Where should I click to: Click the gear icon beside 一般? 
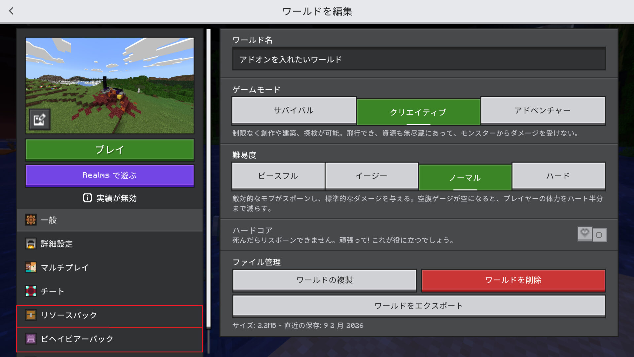31,220
